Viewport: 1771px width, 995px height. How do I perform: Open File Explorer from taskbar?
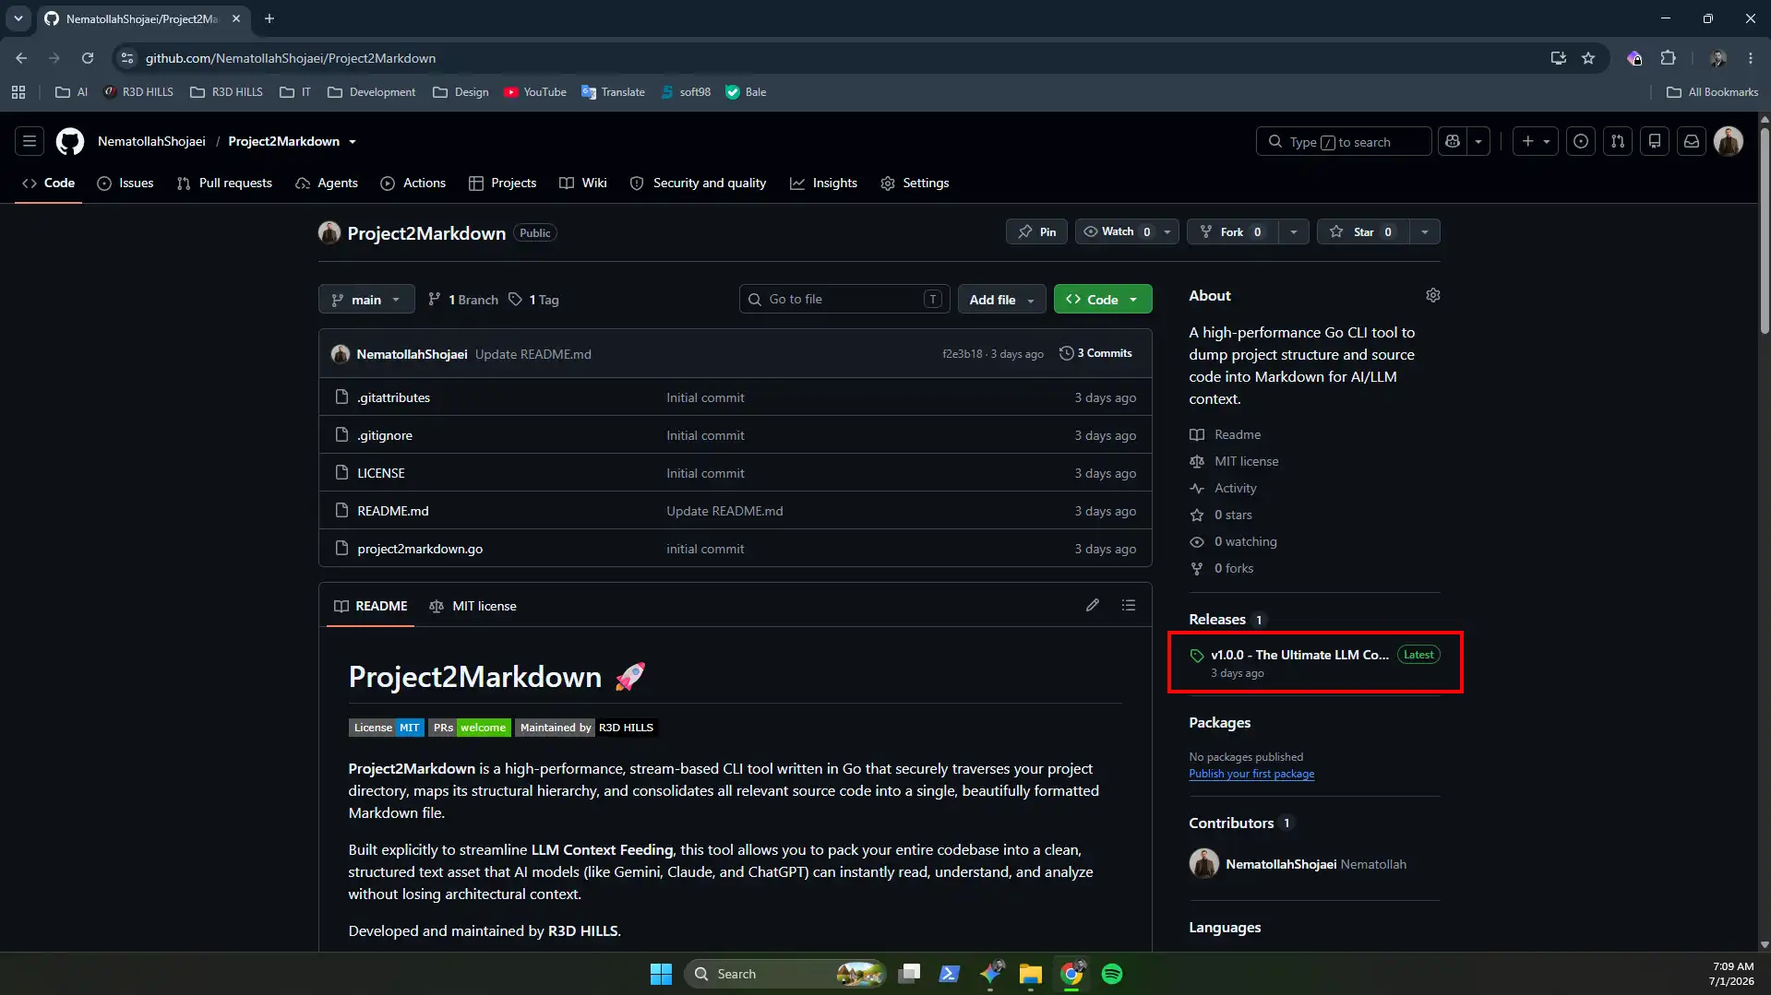point(1031,974)
